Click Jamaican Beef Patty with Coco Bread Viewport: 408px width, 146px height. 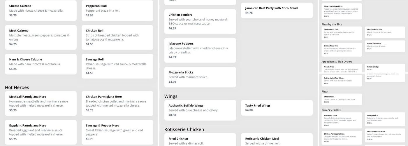point(277,10)
